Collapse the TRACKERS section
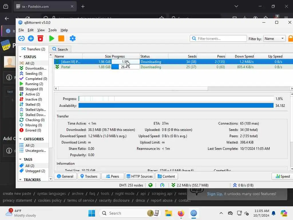This screenshot has height=220, width=293. (20, 180)
